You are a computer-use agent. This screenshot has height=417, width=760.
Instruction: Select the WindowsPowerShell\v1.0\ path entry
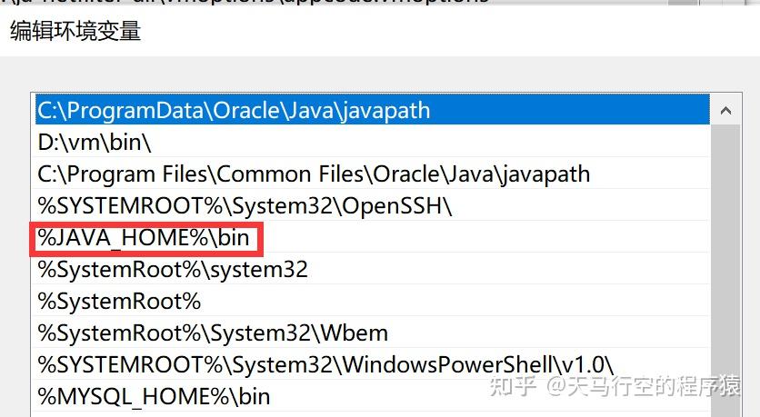coord(325,364)
